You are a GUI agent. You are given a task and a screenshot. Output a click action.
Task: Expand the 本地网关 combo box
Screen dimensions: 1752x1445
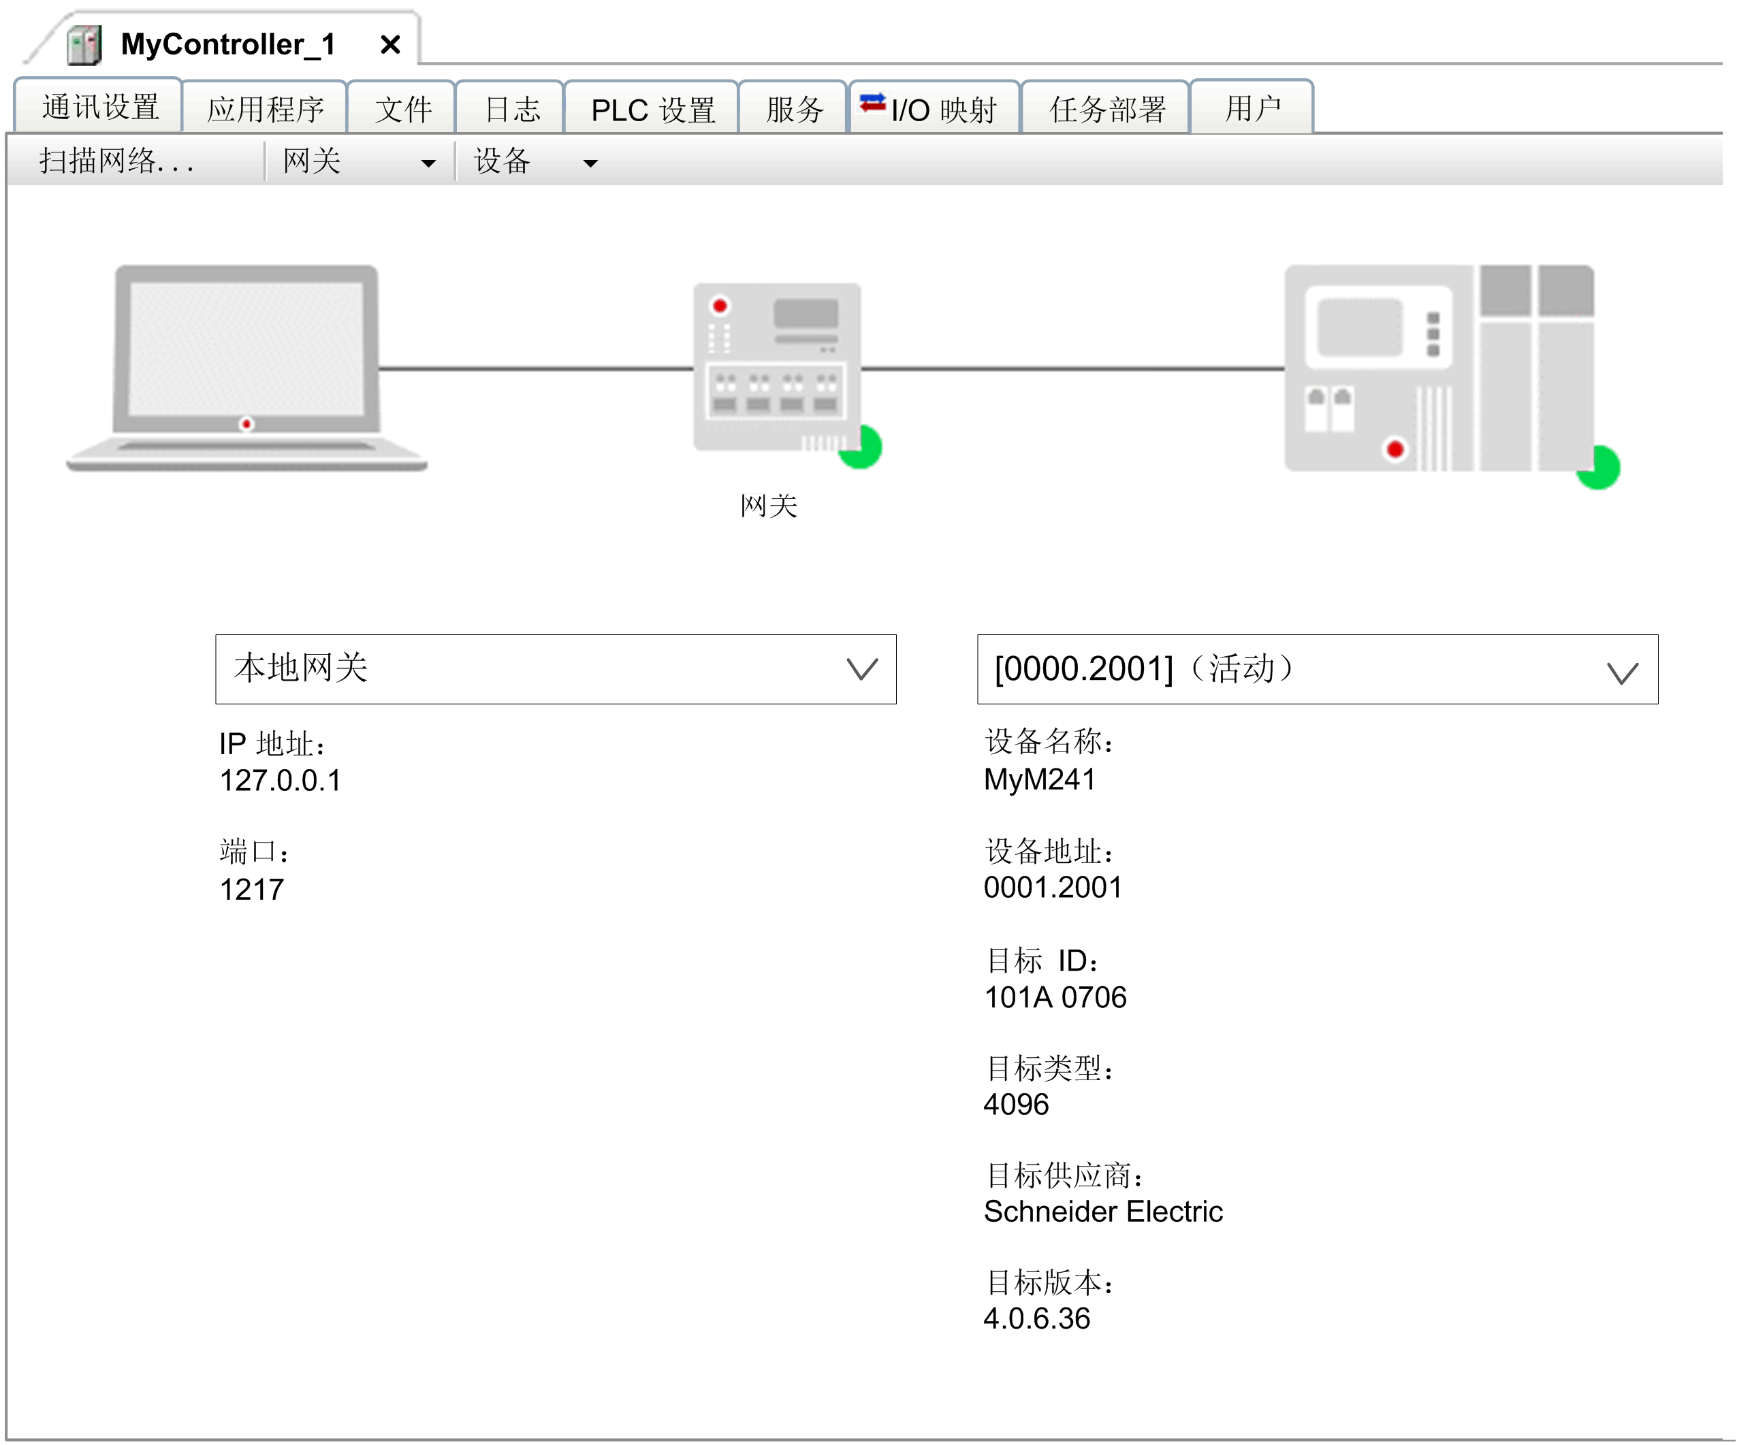point(862,669)
